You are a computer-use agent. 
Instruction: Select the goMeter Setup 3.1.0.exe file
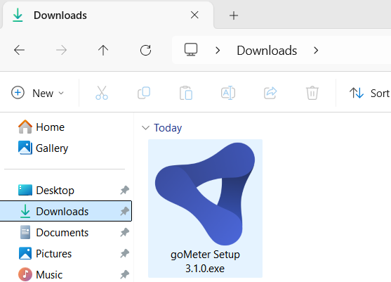(x=205, y=208)
